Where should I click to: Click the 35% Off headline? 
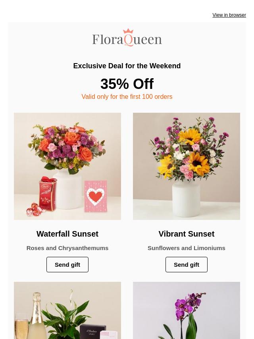[x=127, y=84]
